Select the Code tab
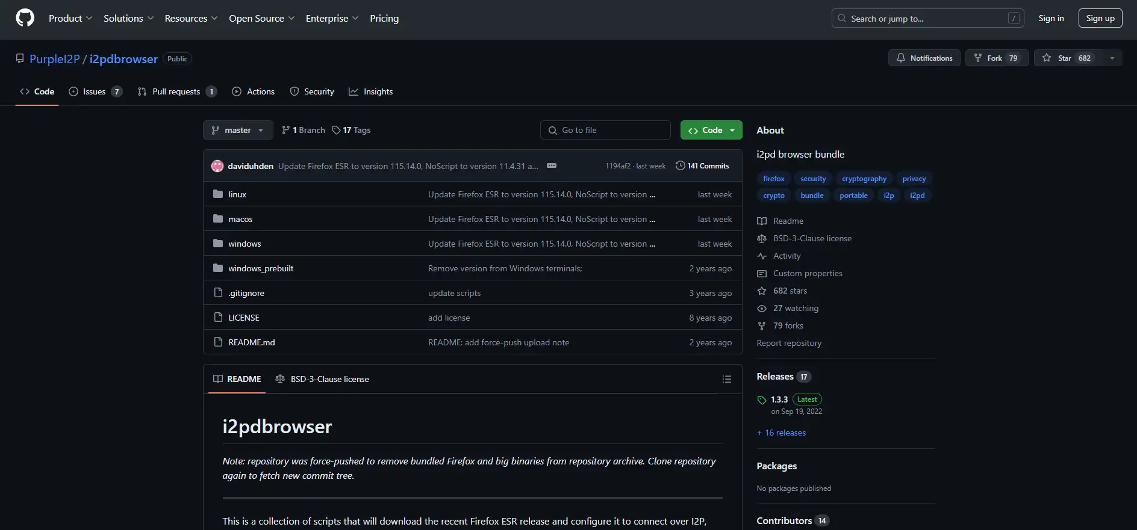Viewport: 1137px width, 530px height. click(x=37, y=91)
